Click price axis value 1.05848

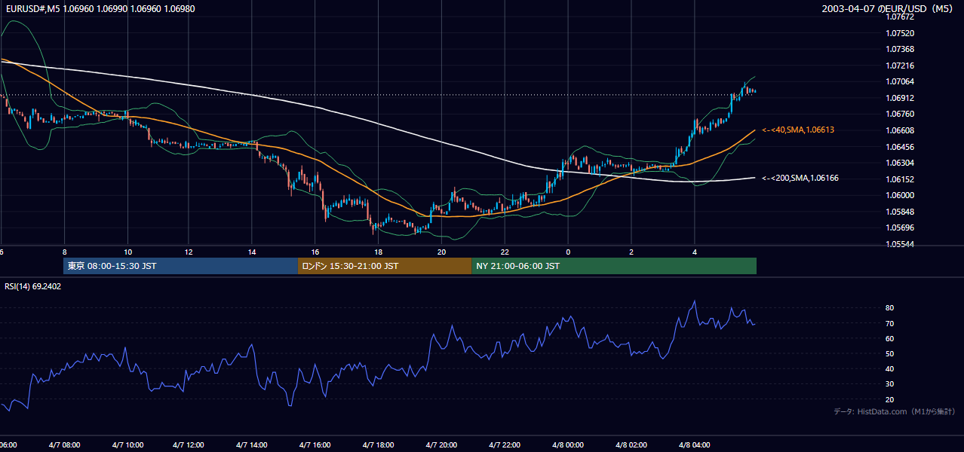899,211
